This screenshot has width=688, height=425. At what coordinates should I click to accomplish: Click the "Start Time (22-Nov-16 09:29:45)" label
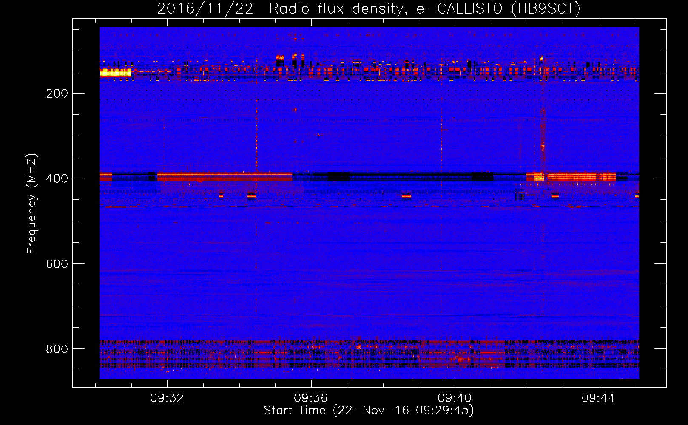[x=369, y=411]
